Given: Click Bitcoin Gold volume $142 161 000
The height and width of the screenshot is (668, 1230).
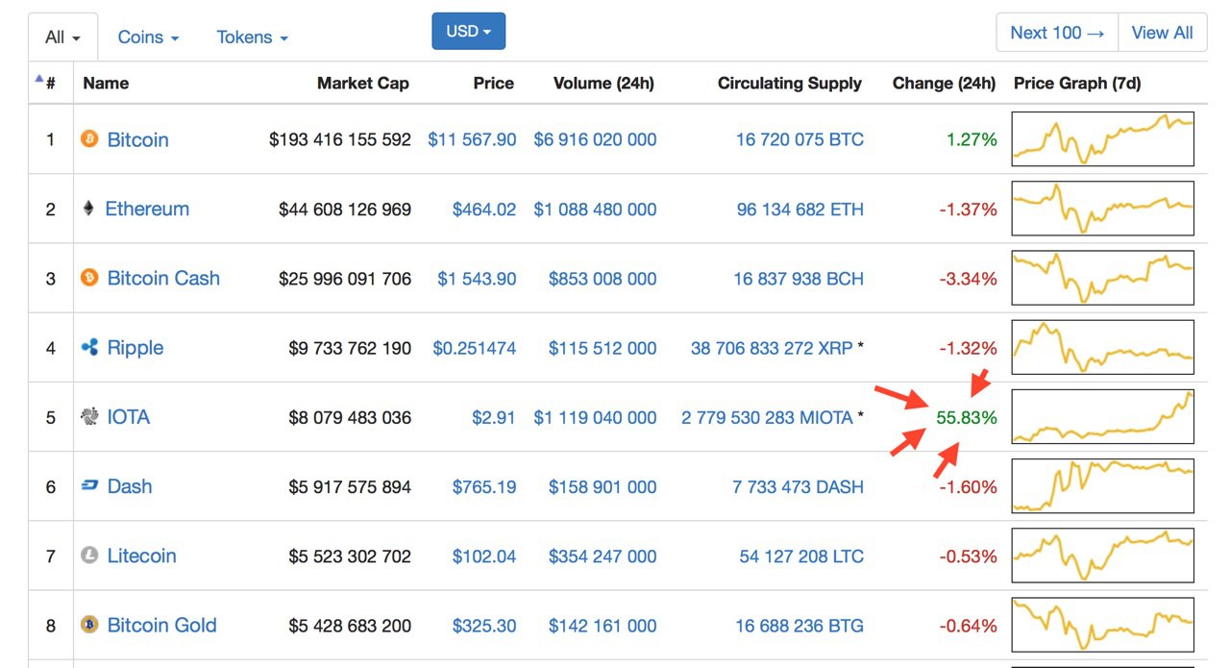Looking at the screenshot, I should click(603, 626).
